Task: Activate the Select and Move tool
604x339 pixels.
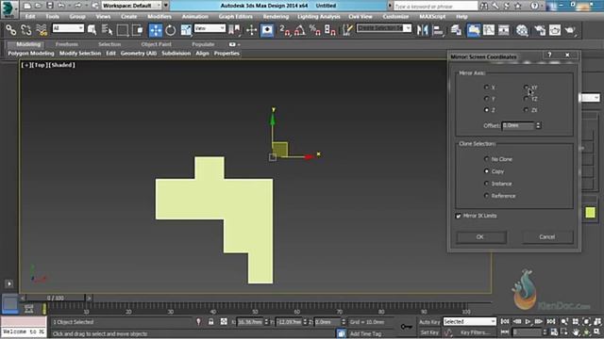Action: click(x=155, y=30)
